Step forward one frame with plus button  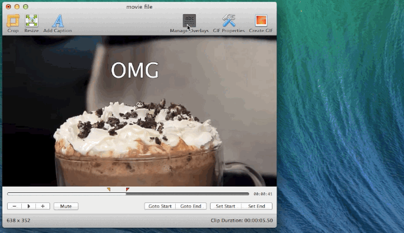pyautogui.click(x=43, y=207)
